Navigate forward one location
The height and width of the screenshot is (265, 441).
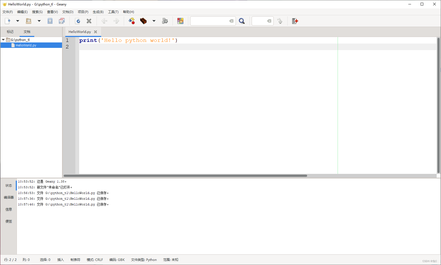116,21
